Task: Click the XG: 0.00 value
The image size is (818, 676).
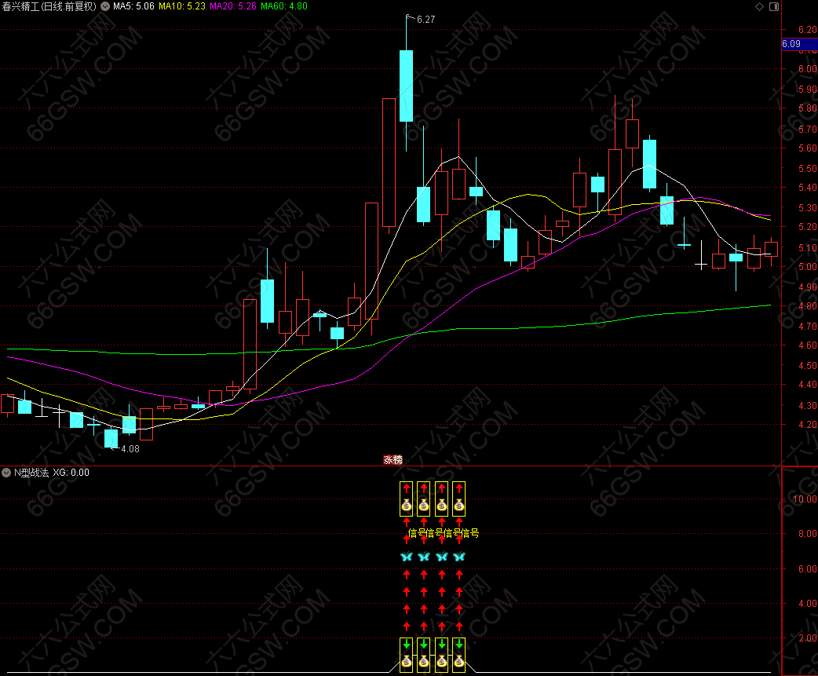Action: (71, 473)
